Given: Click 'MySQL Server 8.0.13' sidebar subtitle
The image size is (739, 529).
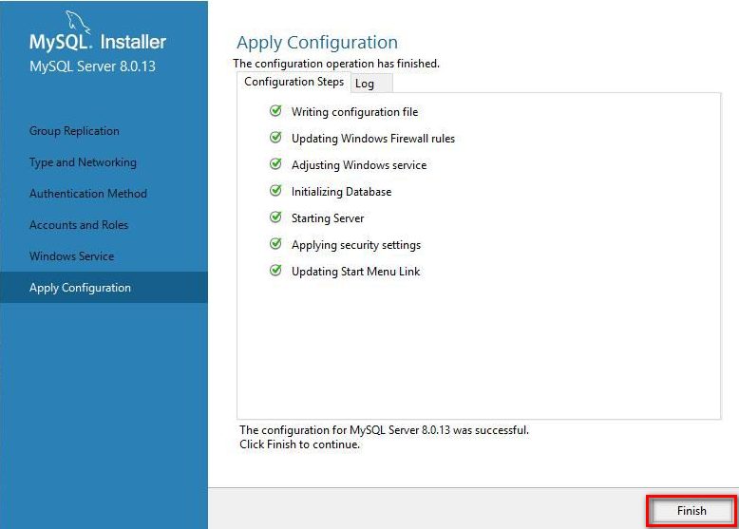Looking at the screenshot, I should pos(92,66).
